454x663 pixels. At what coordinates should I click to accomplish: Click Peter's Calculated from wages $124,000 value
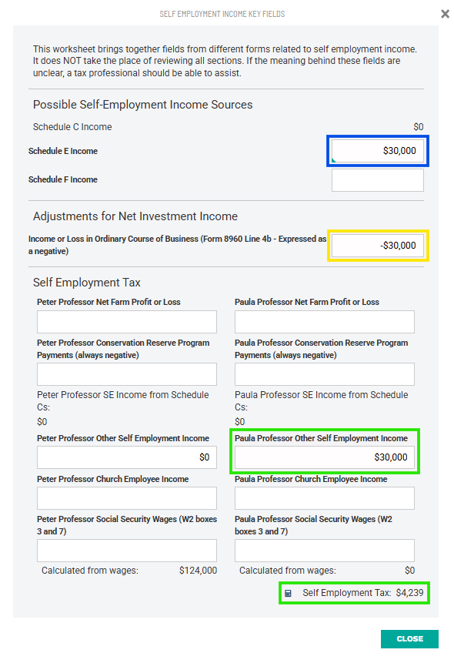[x=198, y=571]
